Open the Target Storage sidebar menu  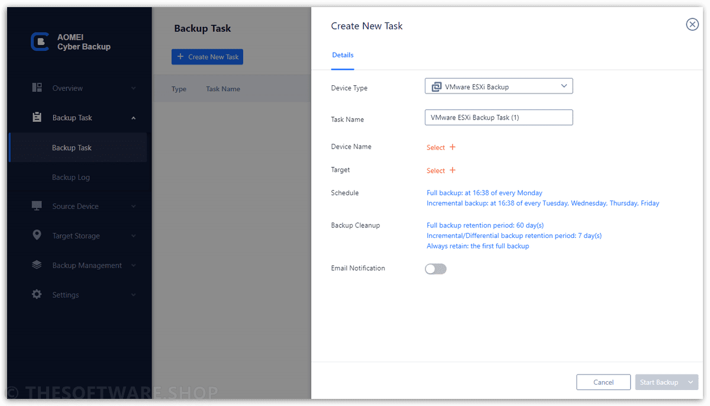click(x=77, y=236)
